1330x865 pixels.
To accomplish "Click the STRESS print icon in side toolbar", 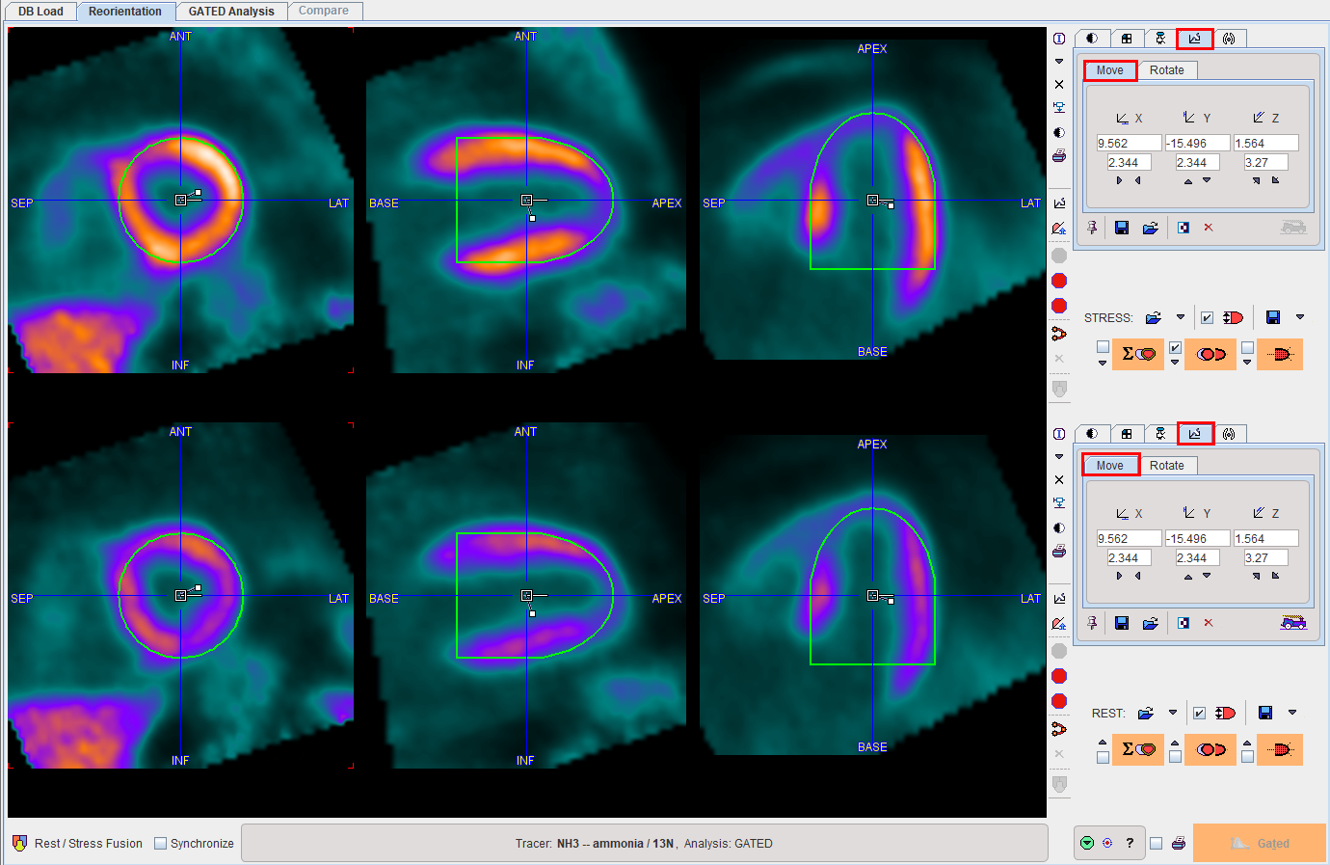I will (1059, 156).
